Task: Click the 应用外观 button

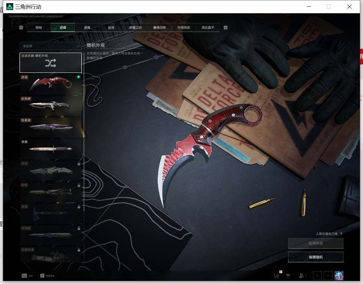Action: [x=316, y=243]
